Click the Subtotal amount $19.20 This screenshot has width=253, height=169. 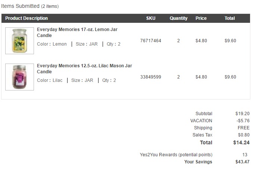(242, 114)
